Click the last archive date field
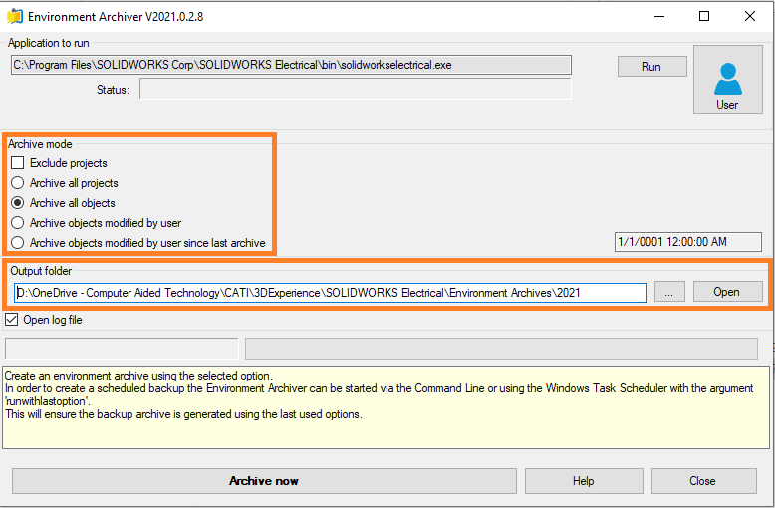The height and width of the screenshot is (508, 775). pyautogui.click(x=687, y=242)
